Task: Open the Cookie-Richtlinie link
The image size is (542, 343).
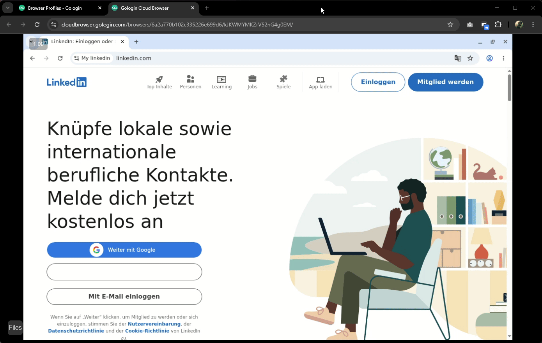Action: click(147, 331)
